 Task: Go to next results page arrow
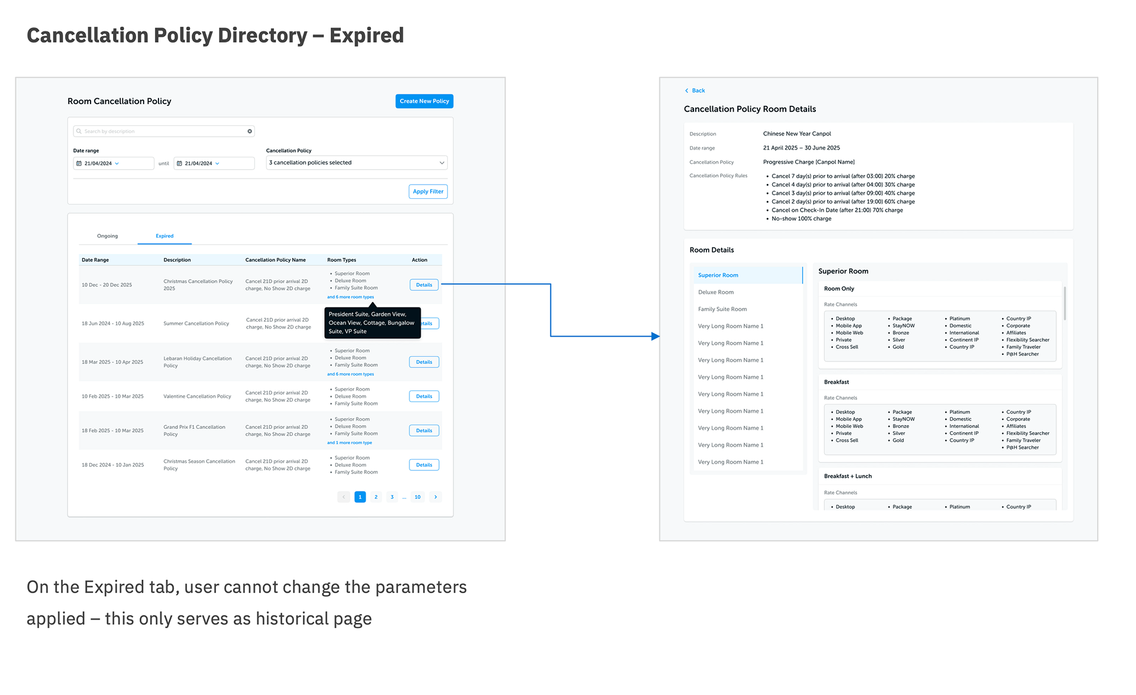[435, 497]
